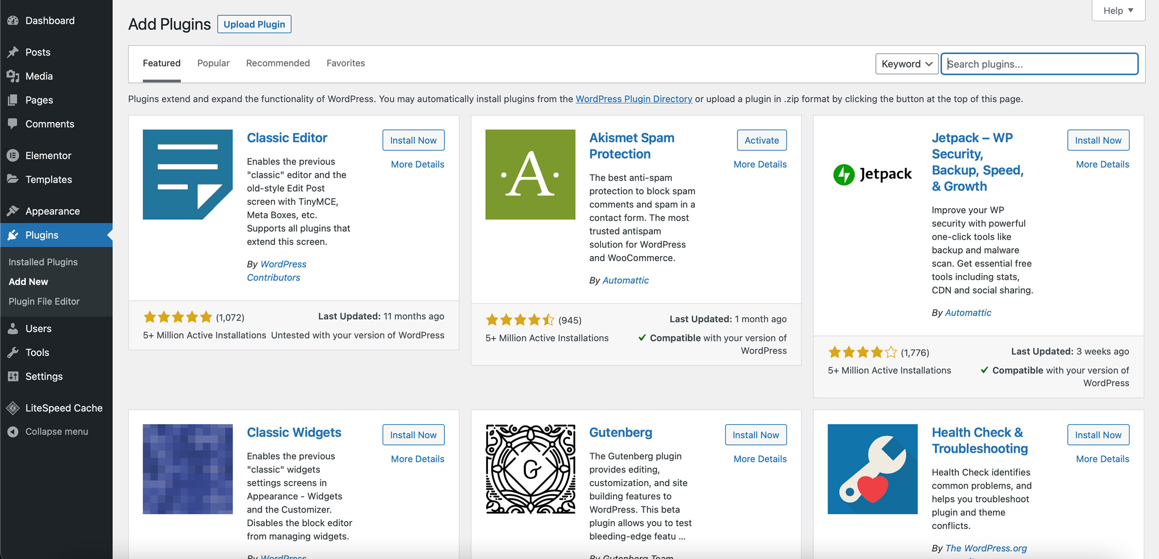Image resolution: width=1159 pixels, height=559 pixels.
Task: Open the WordPress Plugin Directory link
Action: coord(634,99)
